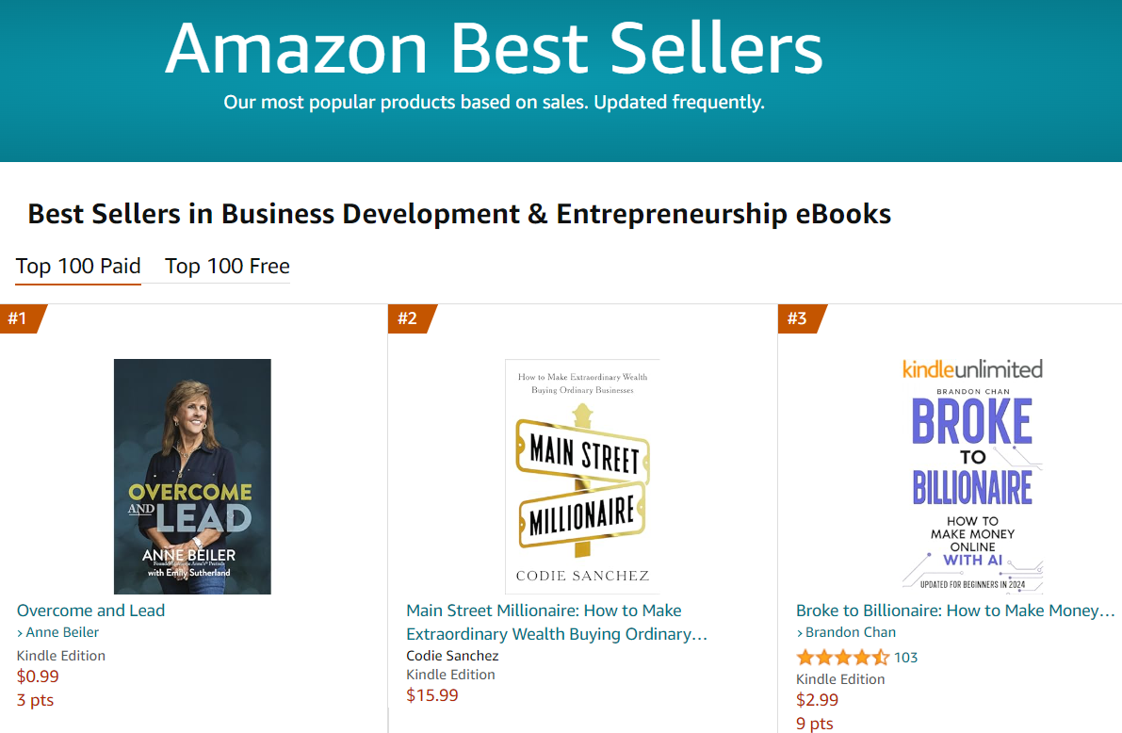1122x733 pixels.
Task: Click the $15.99 price for Main Street Millionaire
Action: 432,695
